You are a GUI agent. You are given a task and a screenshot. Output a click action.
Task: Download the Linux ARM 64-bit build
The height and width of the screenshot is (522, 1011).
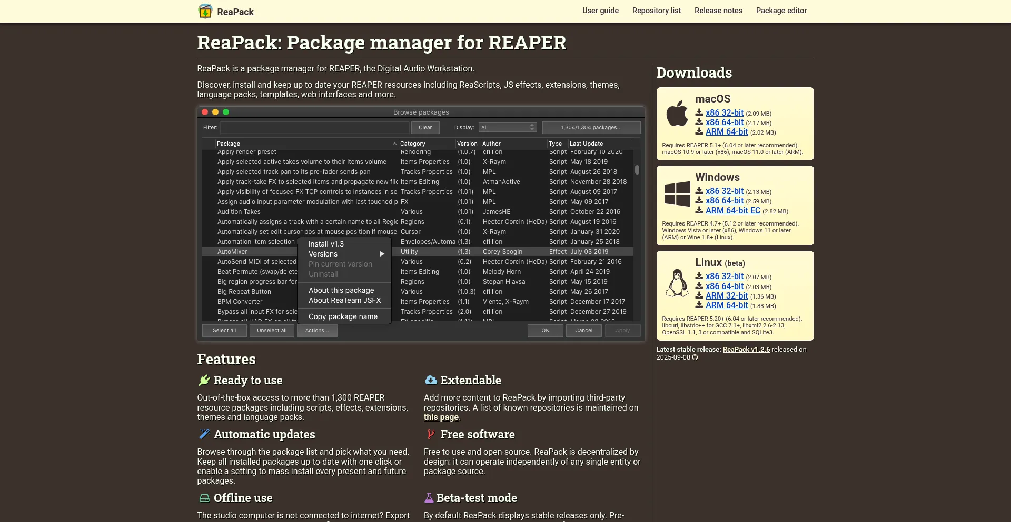click(x=726, y=305)
